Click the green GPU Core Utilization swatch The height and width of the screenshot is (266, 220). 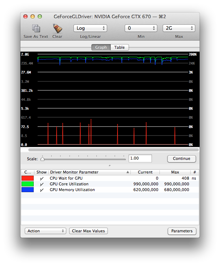28,184
